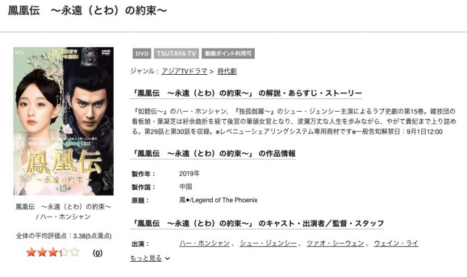
Task: Click the first red rating star
Action: (31, 252)
